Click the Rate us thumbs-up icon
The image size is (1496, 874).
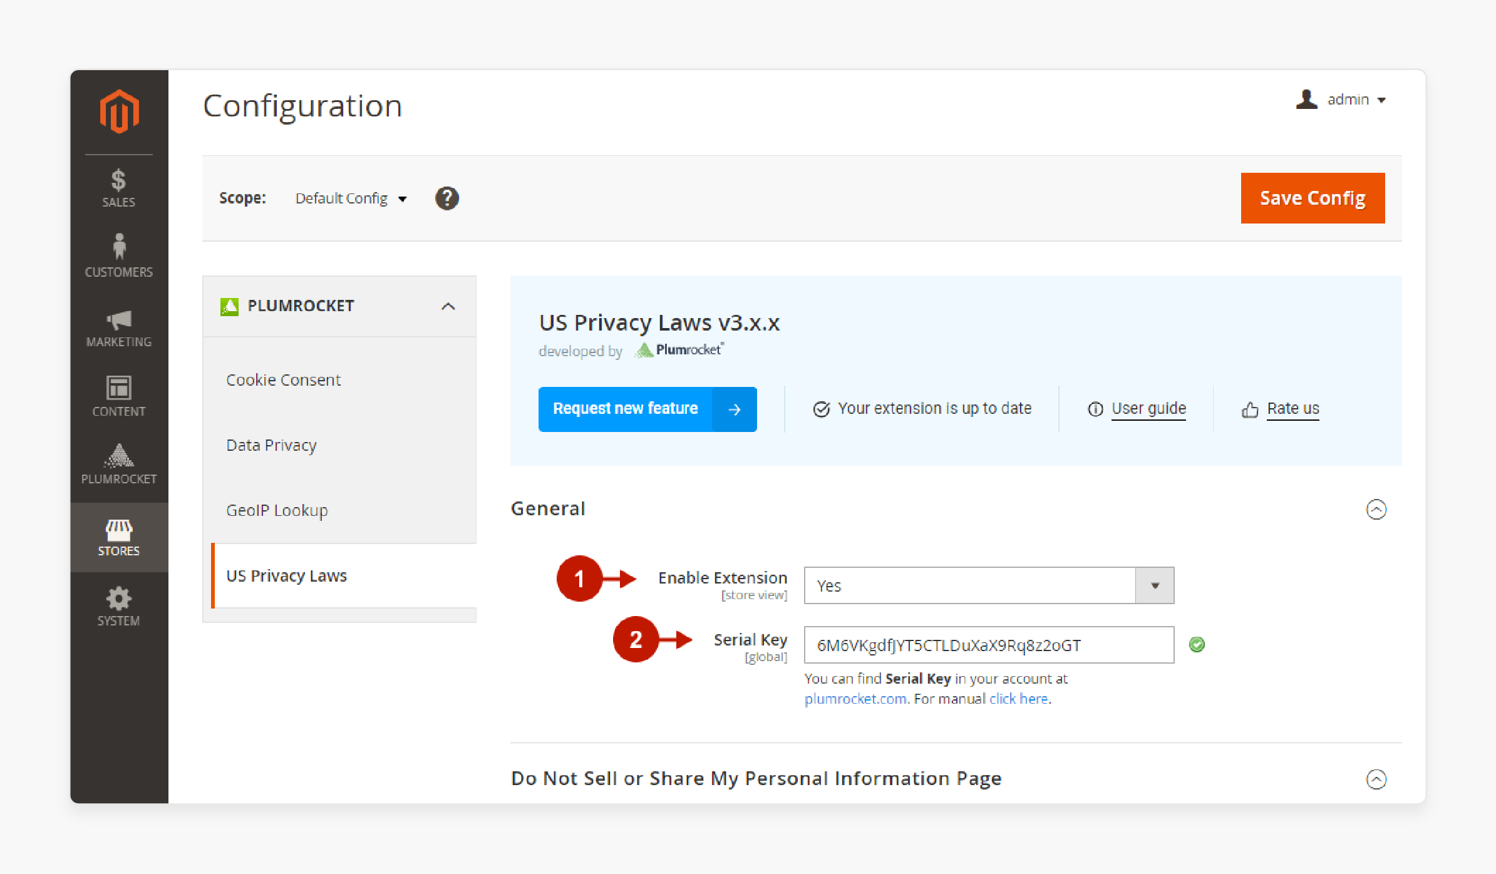[1250, 409]
